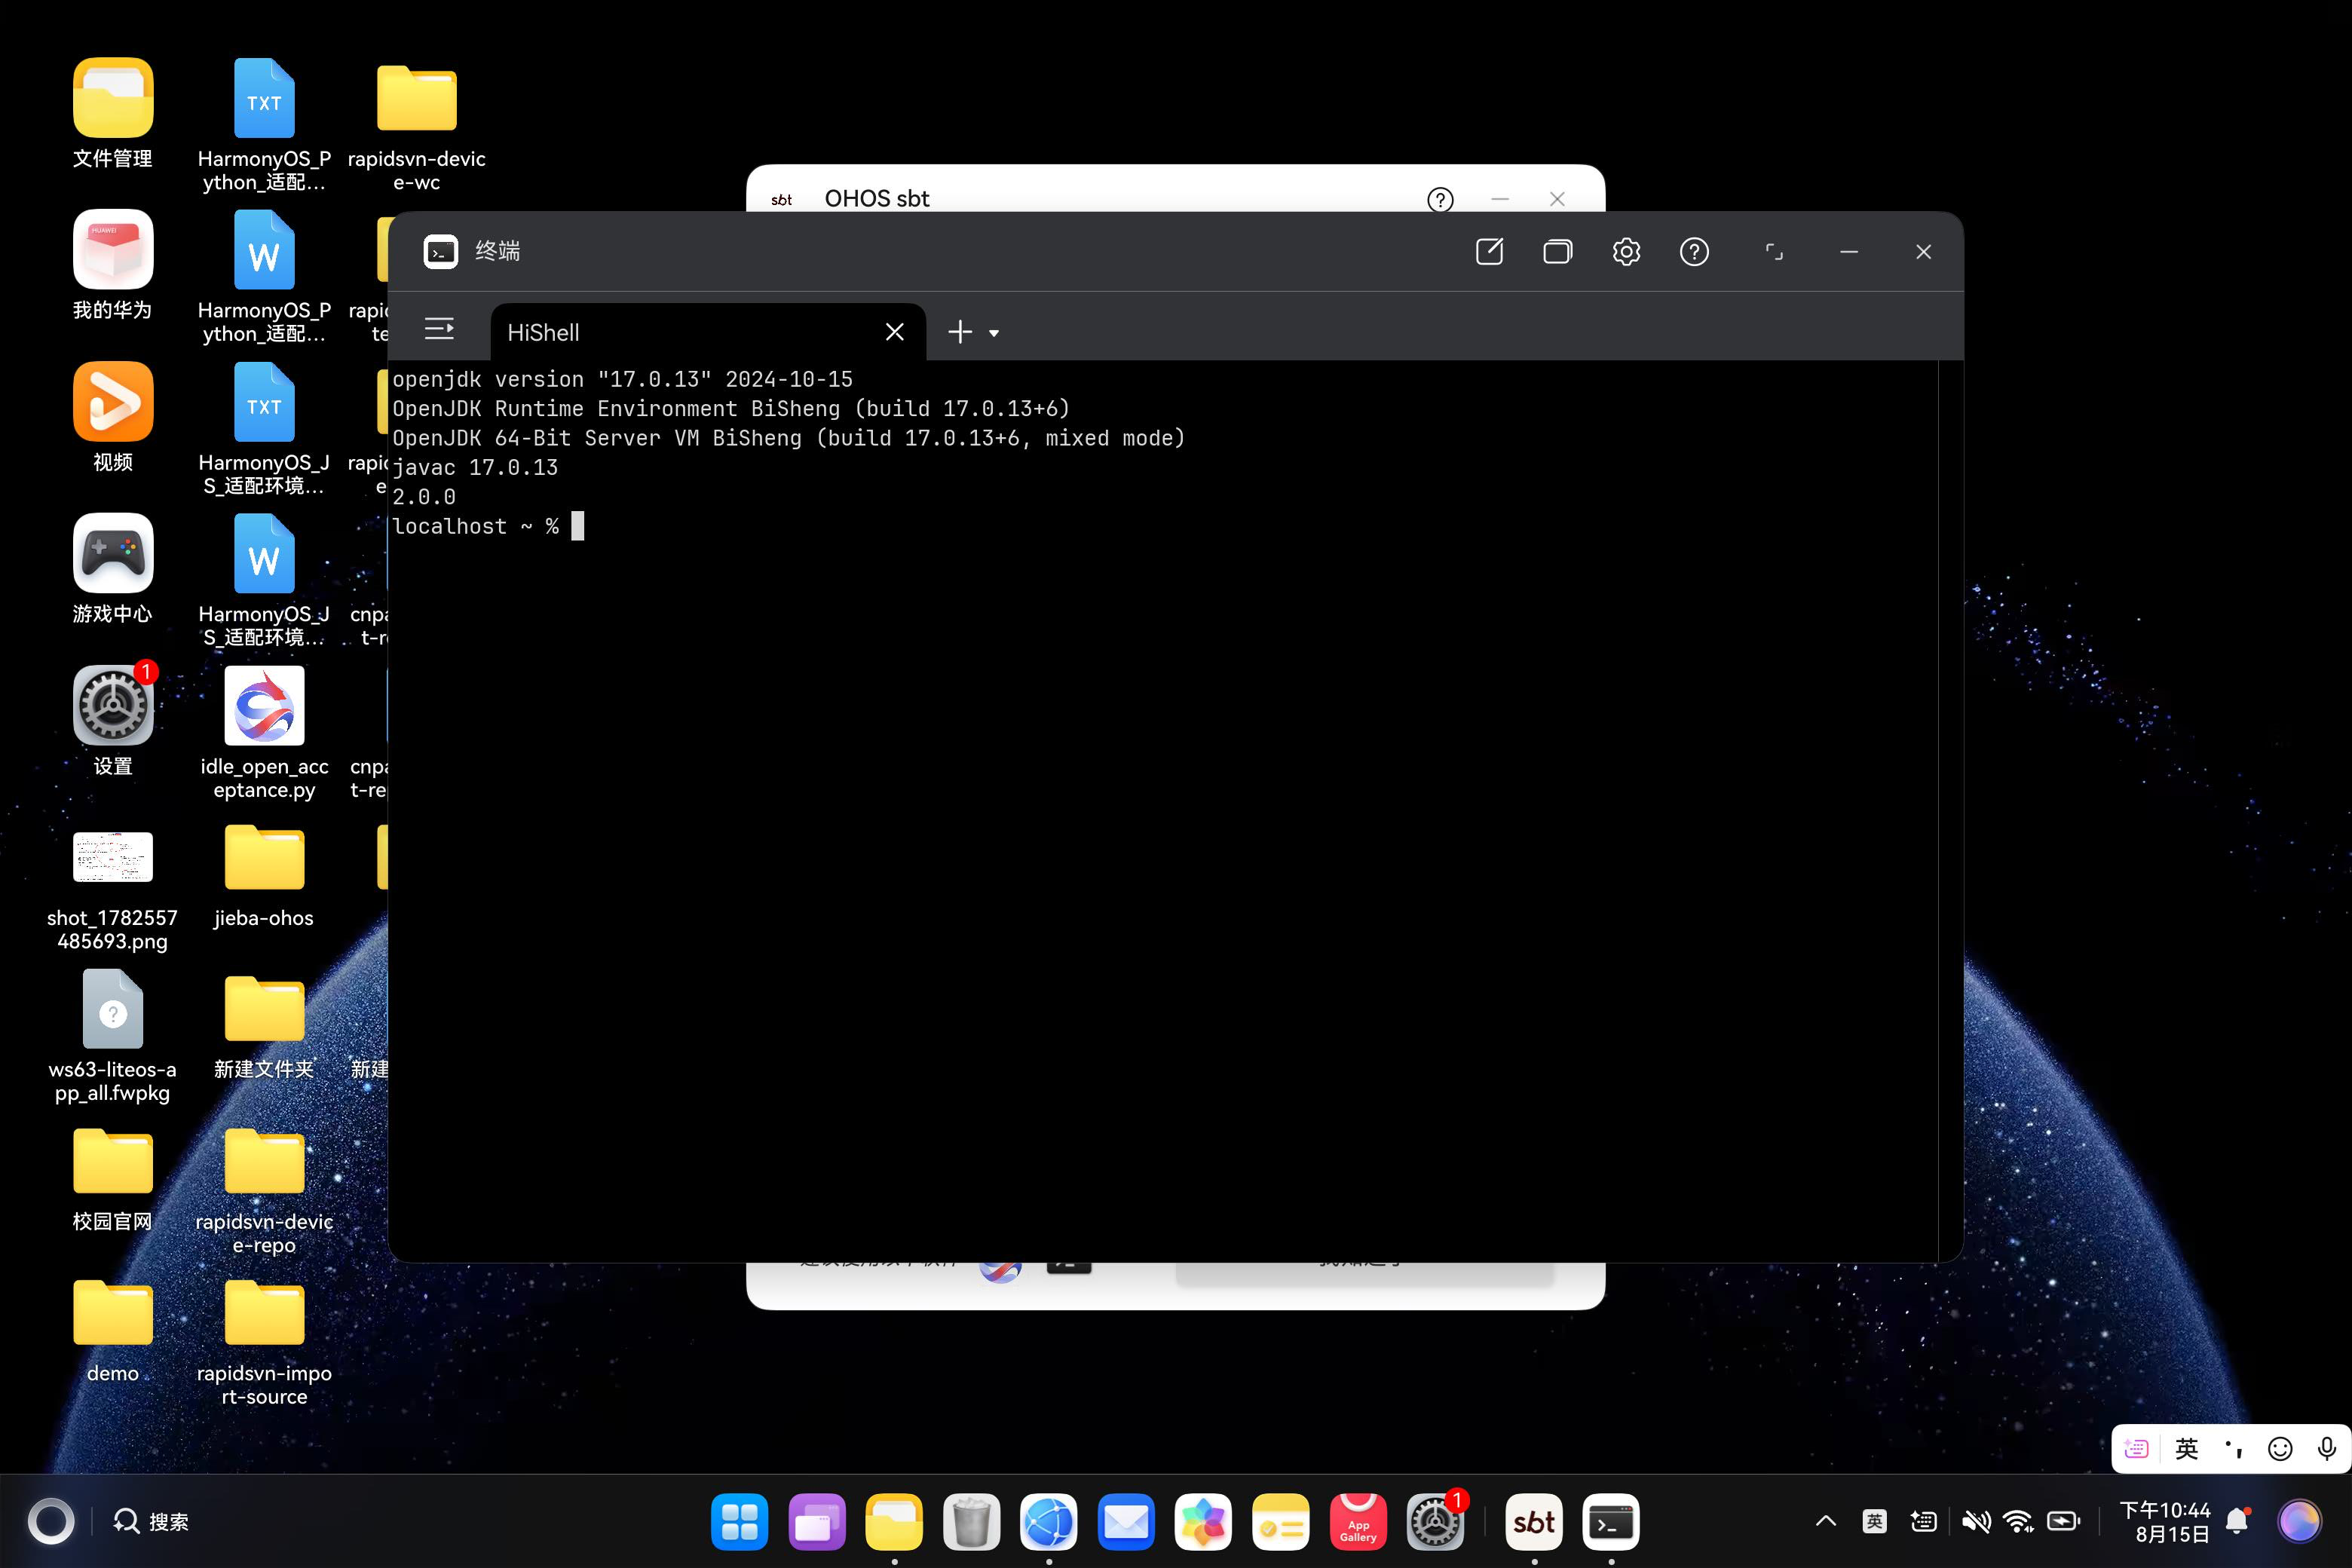
Task: Open the gallery photos app in dock
Action: pos(1203,1522)
